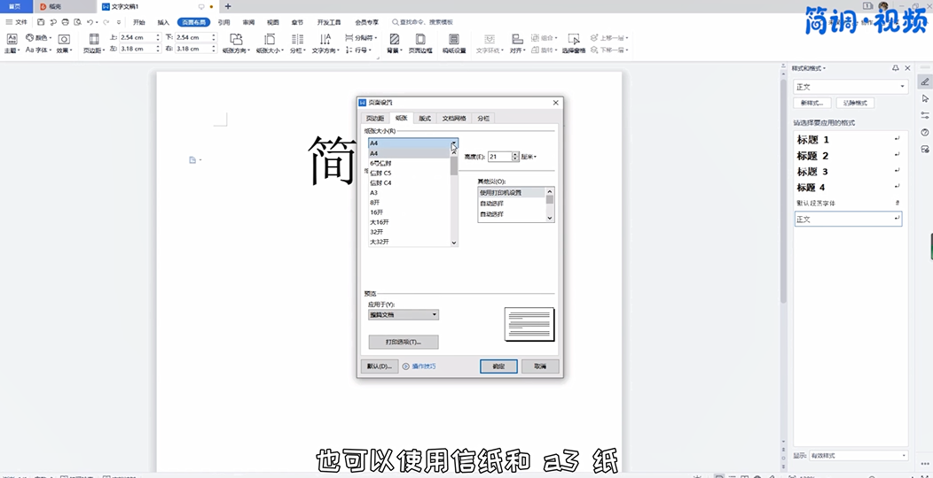Click the 确定 button
Screen dimensions: 933x478
coord(498,366)
